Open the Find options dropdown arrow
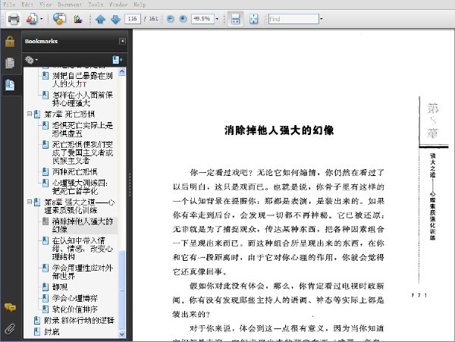The width and height of the screenshot is (455, 342). 322,19
